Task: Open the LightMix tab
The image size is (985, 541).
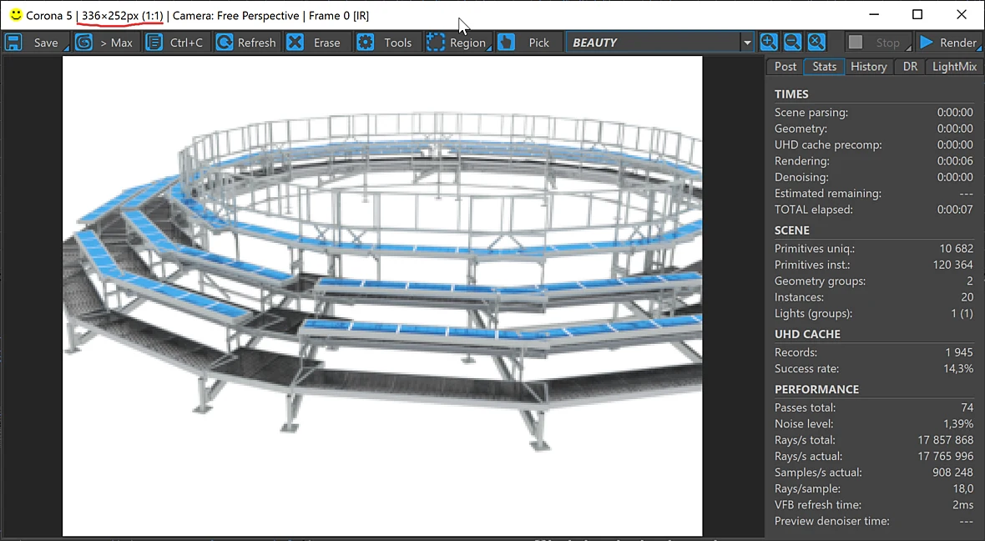Action: click(x=954, y=67)
